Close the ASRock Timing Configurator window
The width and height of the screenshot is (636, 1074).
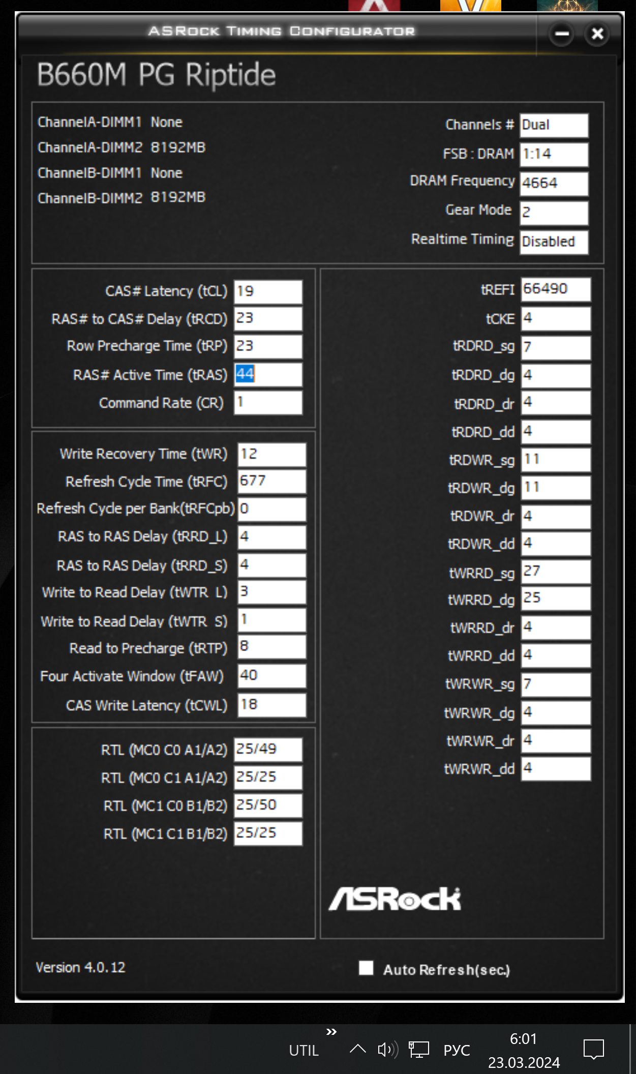597,34
